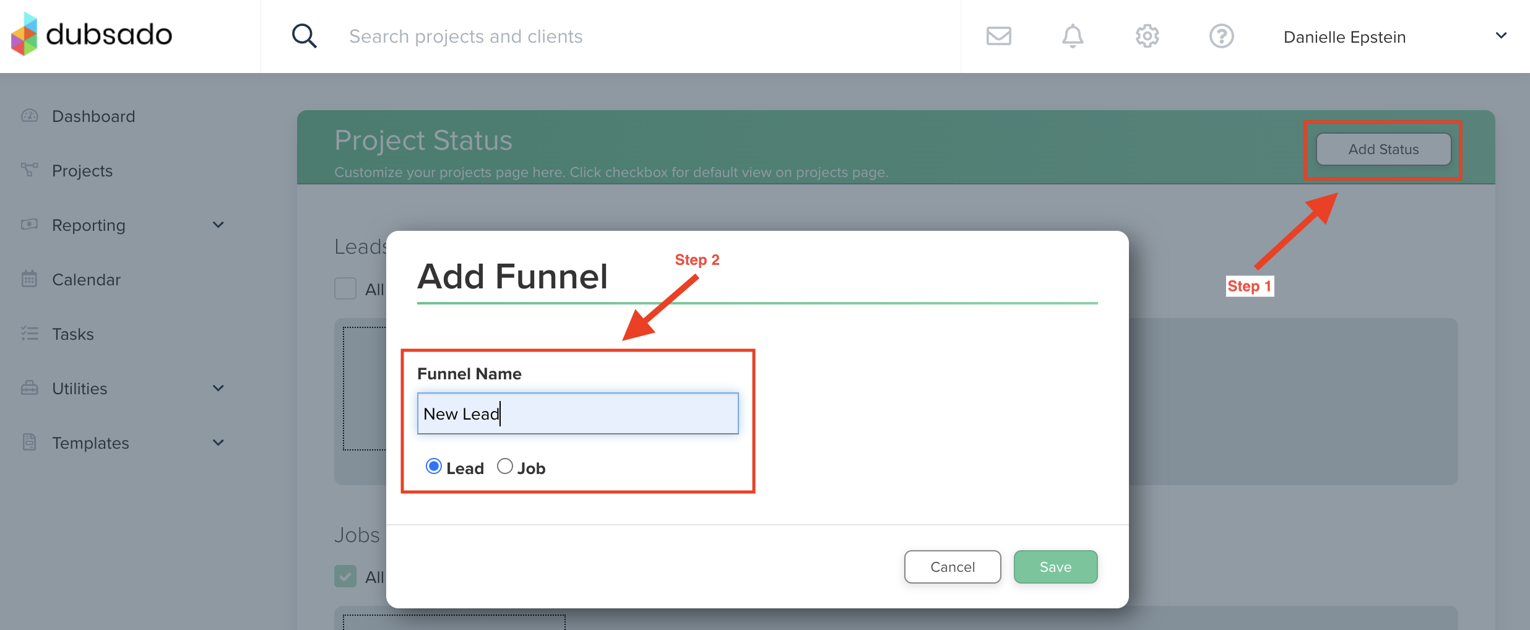Click the Calendar sidebar icon
The width and height of the screenshot is (1530, 630).
29,279
